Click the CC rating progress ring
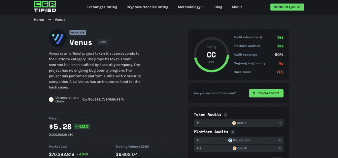The height and width of the screenshot is (158, 338). [x=211, y=55]
